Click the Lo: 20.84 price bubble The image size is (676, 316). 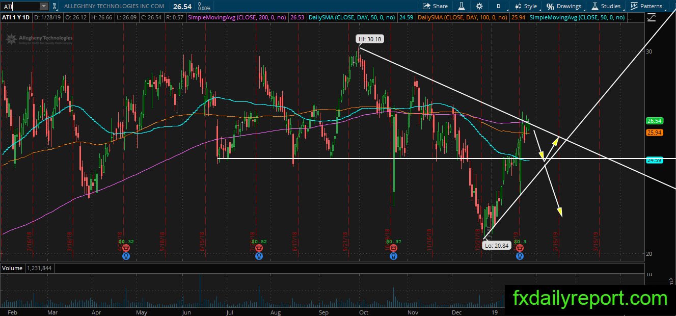point(496,245)
